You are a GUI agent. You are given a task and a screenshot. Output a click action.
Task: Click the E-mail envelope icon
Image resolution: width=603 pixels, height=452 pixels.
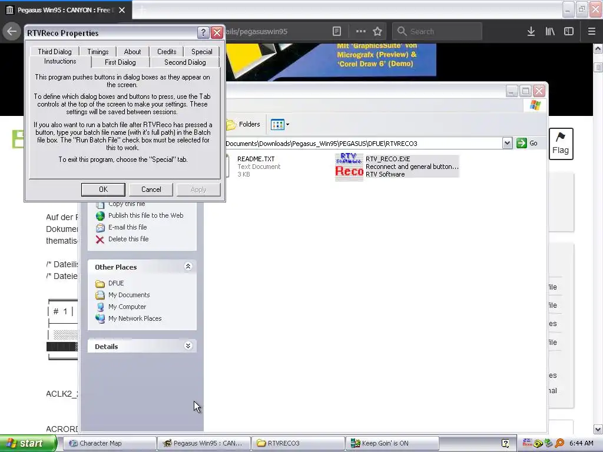100,228
